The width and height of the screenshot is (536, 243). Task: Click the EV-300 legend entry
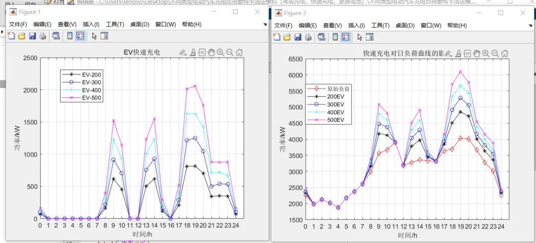pos(82,82)
